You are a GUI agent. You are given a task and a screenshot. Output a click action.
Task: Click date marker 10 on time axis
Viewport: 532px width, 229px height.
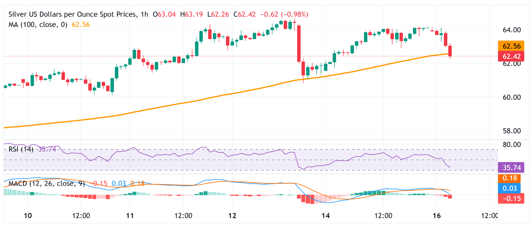(28, 216)
